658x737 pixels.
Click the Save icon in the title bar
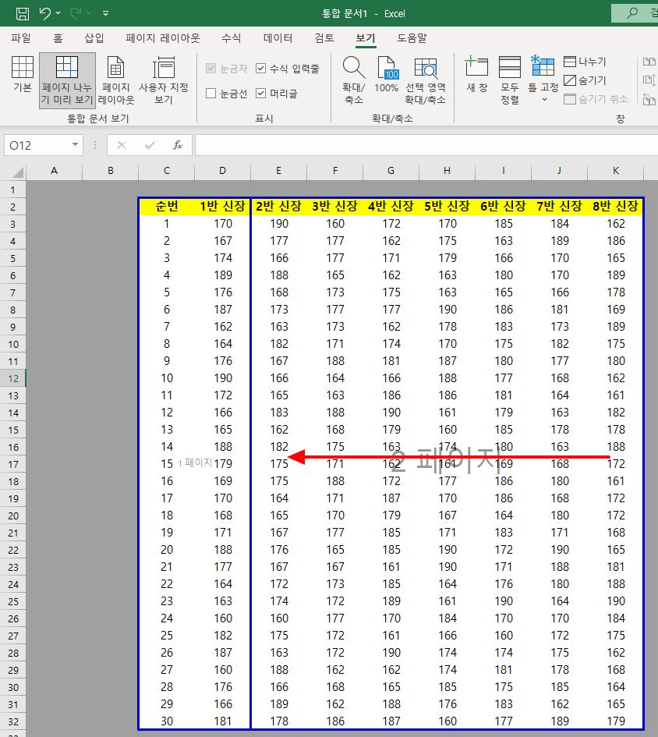click(22, 13)
